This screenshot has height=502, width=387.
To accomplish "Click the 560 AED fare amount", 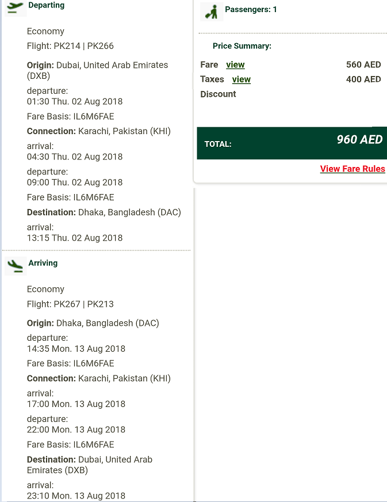I will (x=363, y=64).
